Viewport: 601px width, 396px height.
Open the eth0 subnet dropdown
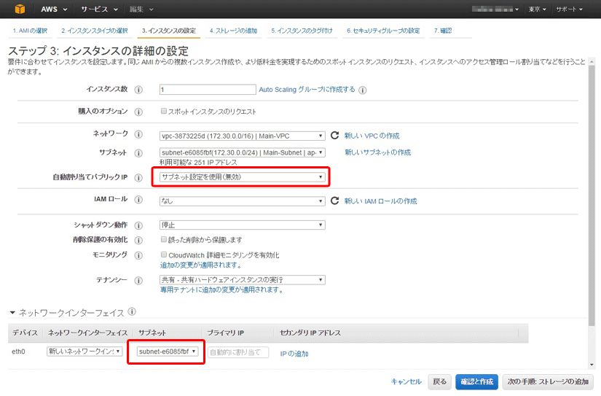tap(167, 352)
